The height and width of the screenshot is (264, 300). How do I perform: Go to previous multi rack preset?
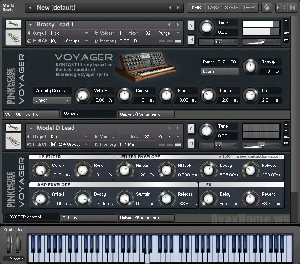[x=170, y=8]
